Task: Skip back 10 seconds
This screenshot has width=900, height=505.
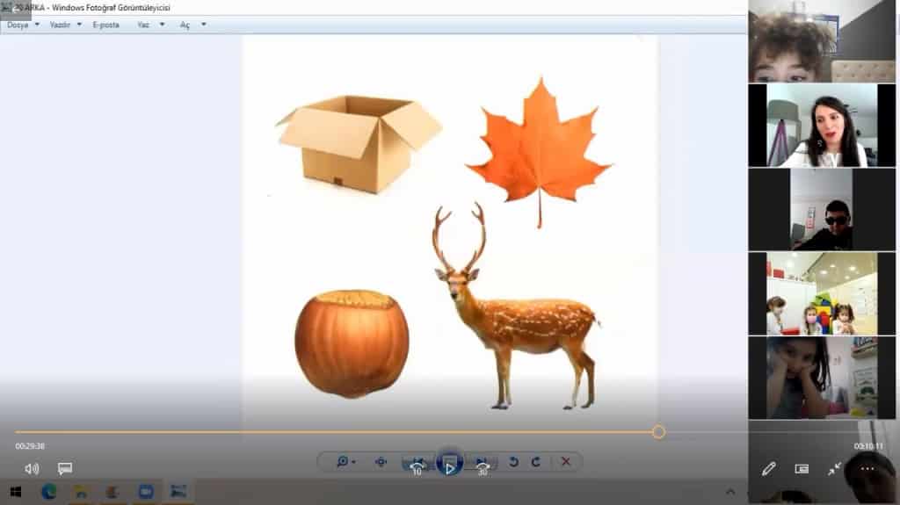Action: (417, 467)
